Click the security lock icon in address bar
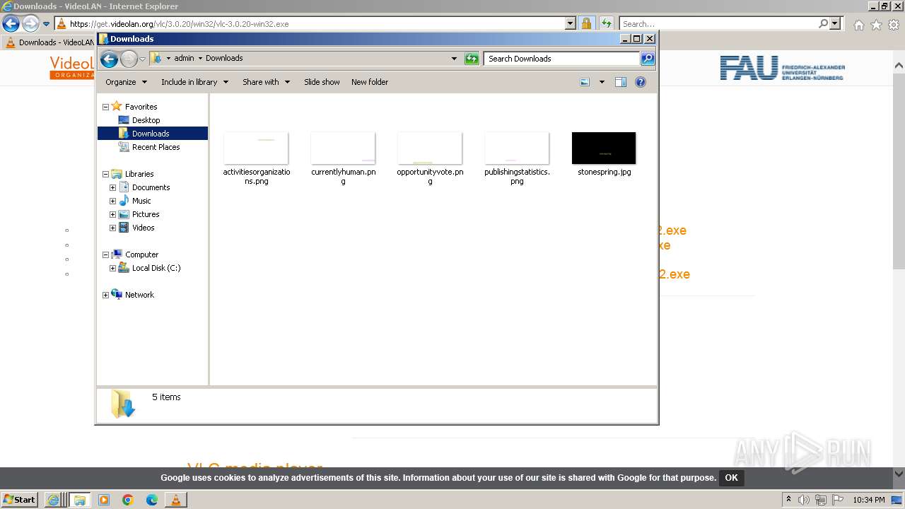The height and width of the screenshot is (509, 905). click(586, 23)
